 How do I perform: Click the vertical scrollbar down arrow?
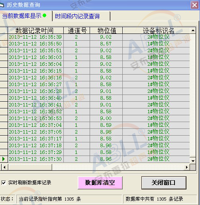pos(193,161)
